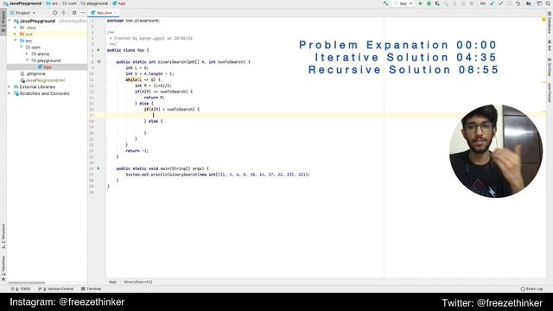Click JavaPlayground breadcrumb in navigation bar
This screenshot has width=553, height=311.
click(22, 3)
